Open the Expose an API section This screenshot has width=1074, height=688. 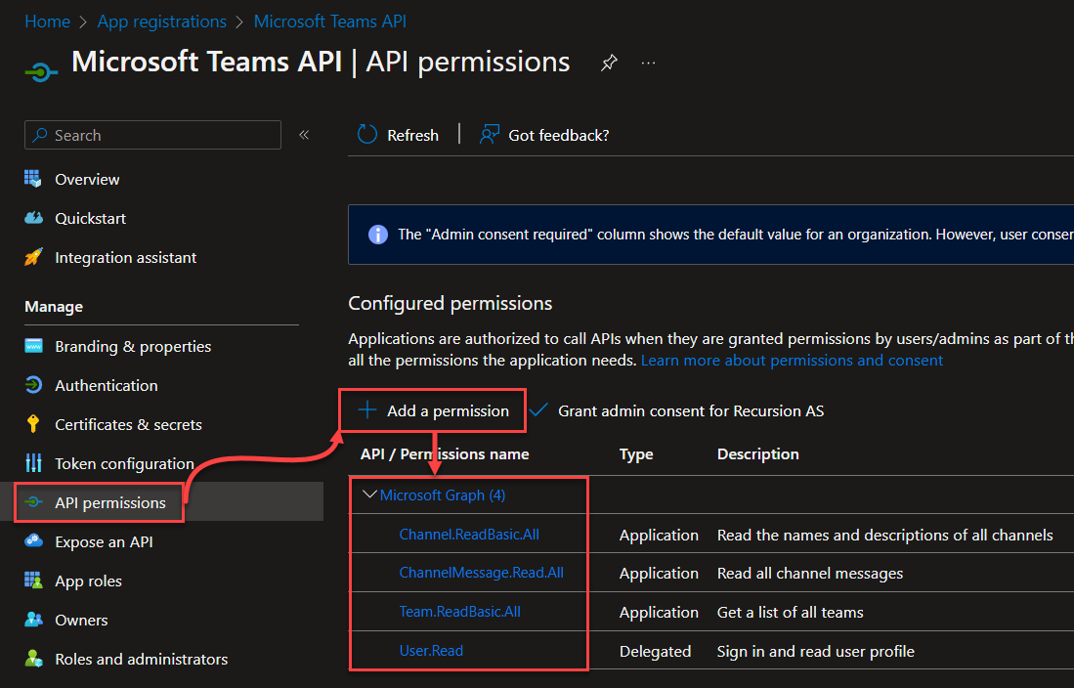click(35, 541)
